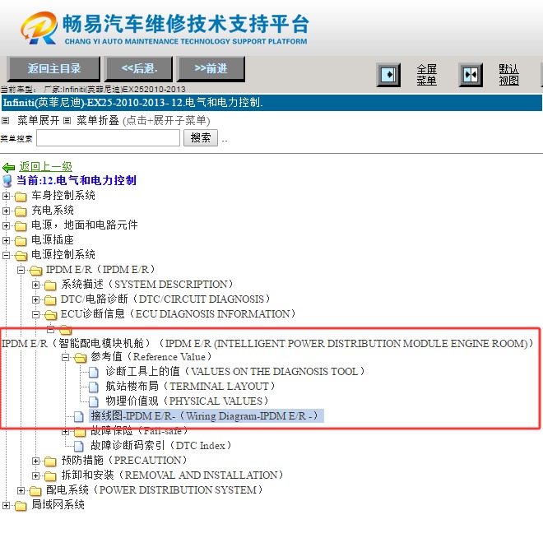
Task: Click the 航站楼布局 document icon
Action: pyautogui.click(x=93, y=387)
